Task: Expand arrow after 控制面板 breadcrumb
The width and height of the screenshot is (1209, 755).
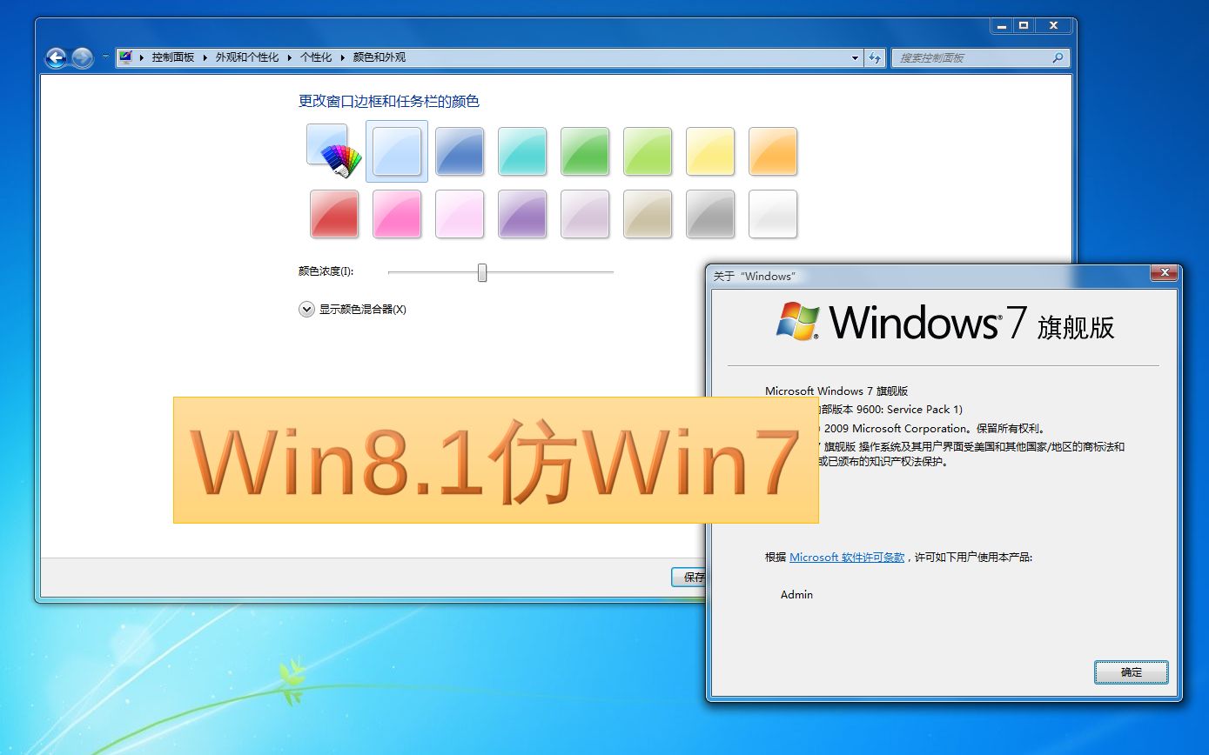Action: coord(205,57)
